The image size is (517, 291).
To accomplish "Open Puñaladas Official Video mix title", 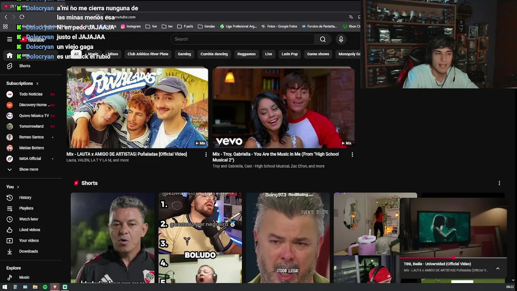I will pos(126,154).
